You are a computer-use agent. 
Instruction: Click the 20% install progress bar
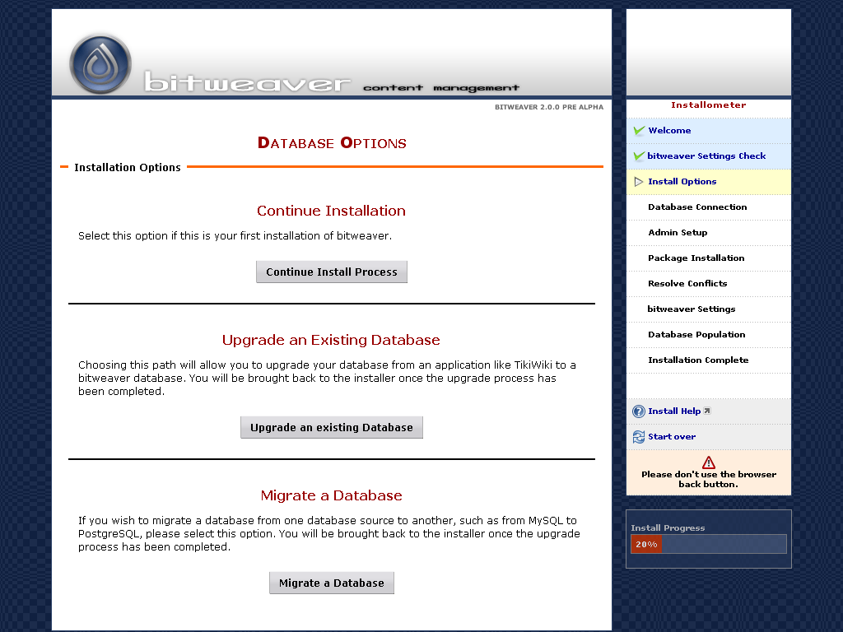click(x=709, y=544)
